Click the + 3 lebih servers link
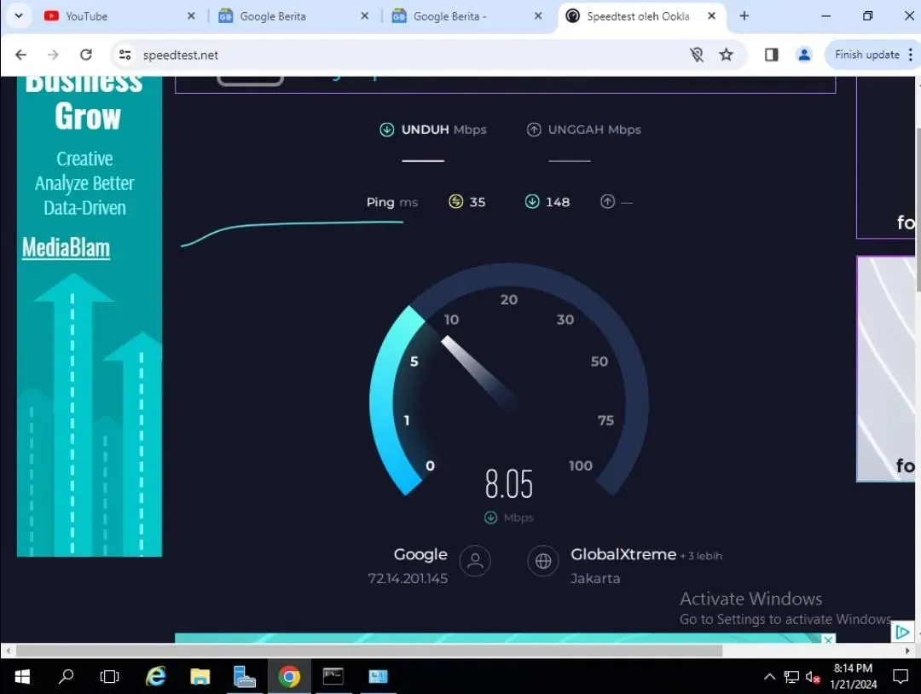921x694 pixels. pyautogui.click(x=701, y=555)
